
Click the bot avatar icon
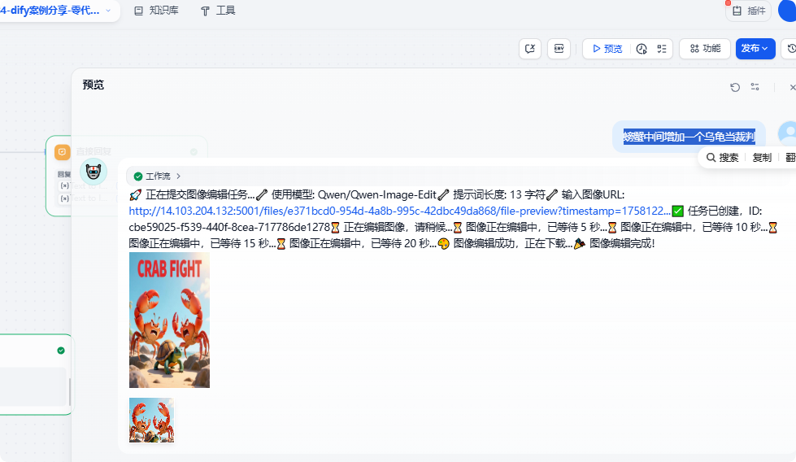(94, 172)
